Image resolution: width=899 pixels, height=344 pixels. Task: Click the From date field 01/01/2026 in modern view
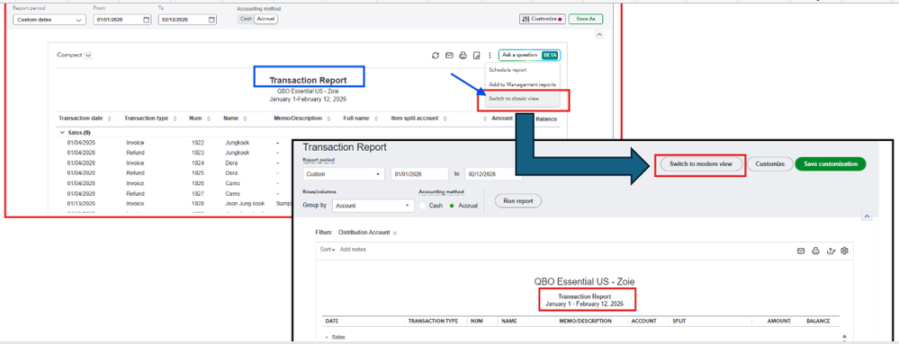pos(122,20)
